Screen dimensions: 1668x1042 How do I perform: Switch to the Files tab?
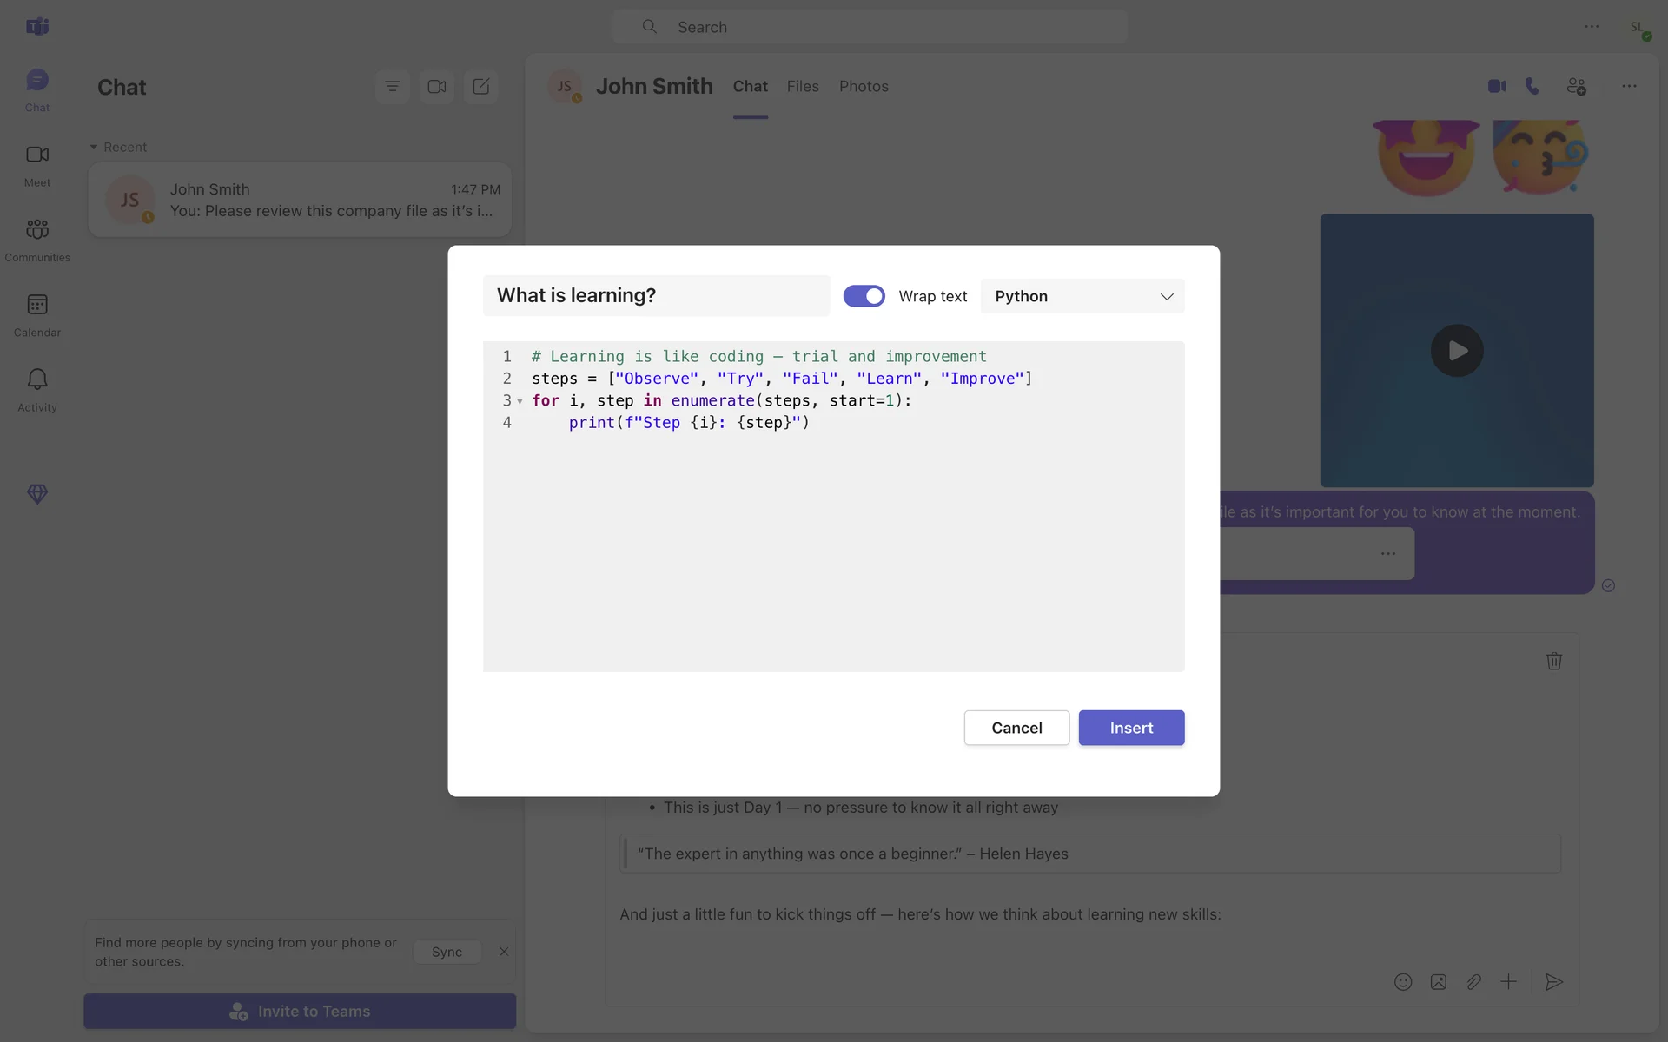pos(802,86)
